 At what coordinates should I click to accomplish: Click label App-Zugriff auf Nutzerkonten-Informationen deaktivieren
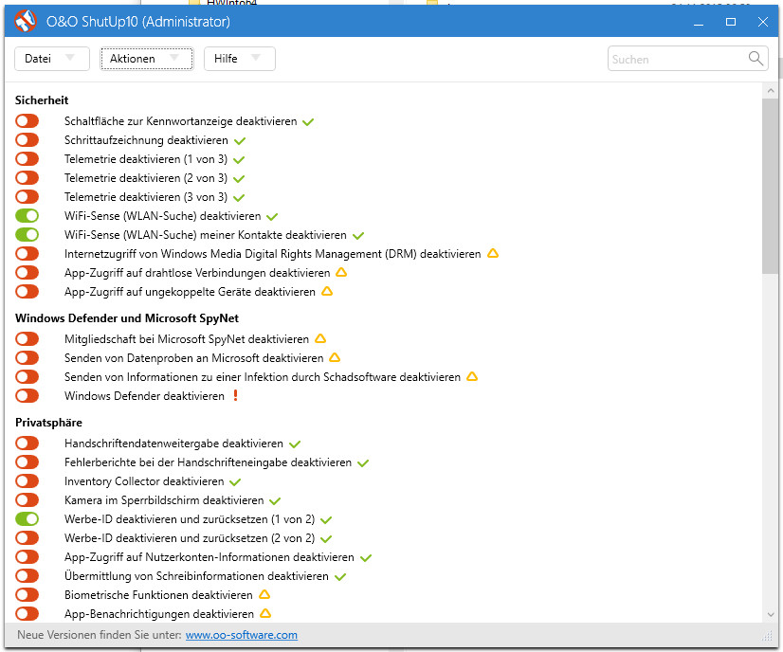tap(209, 557)
